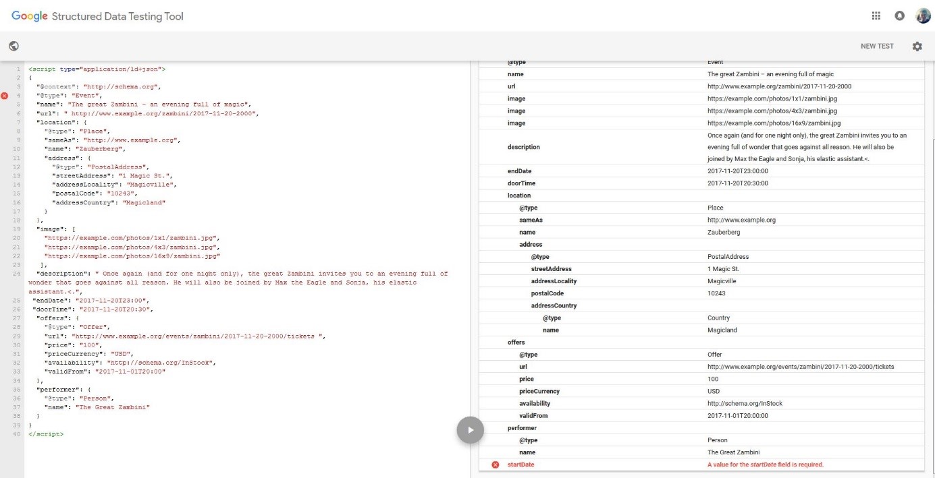Click the value 2017-11-01T20:00:00
Viewport: 935px width, 478px height.
point(738,416)
